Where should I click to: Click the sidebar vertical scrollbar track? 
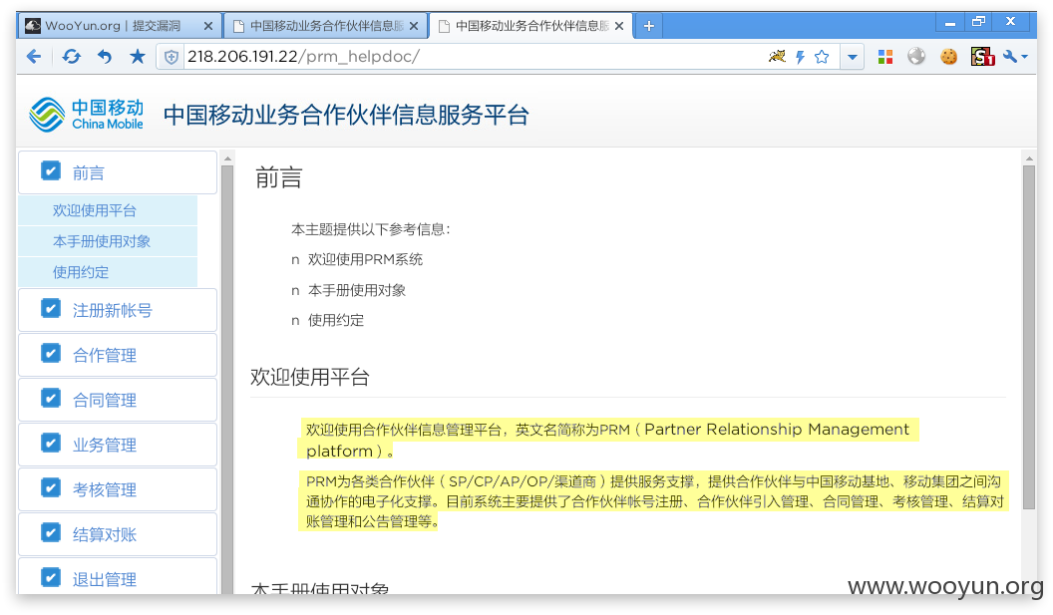coord(227,380)
